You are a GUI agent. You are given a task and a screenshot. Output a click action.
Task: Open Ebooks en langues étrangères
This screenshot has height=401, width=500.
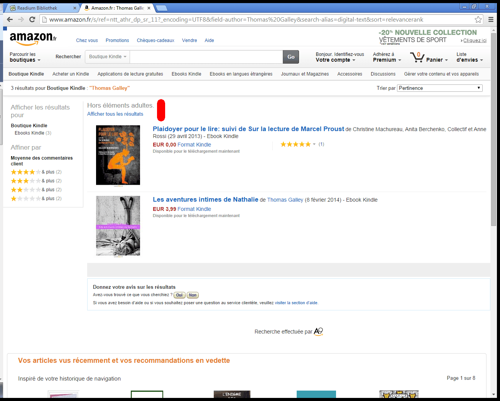click(x=241, y=74)
